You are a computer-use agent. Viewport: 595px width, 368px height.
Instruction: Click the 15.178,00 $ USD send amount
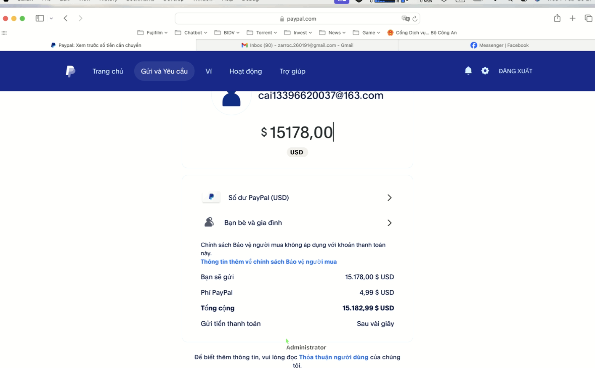click(369, 277)
